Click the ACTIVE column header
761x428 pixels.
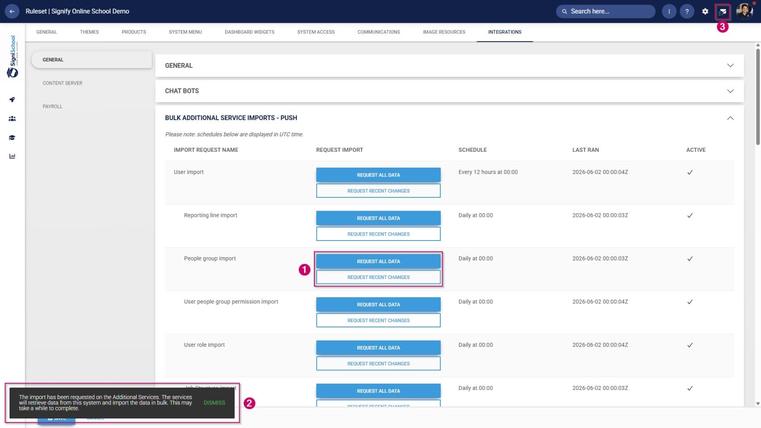pos(696,150)
